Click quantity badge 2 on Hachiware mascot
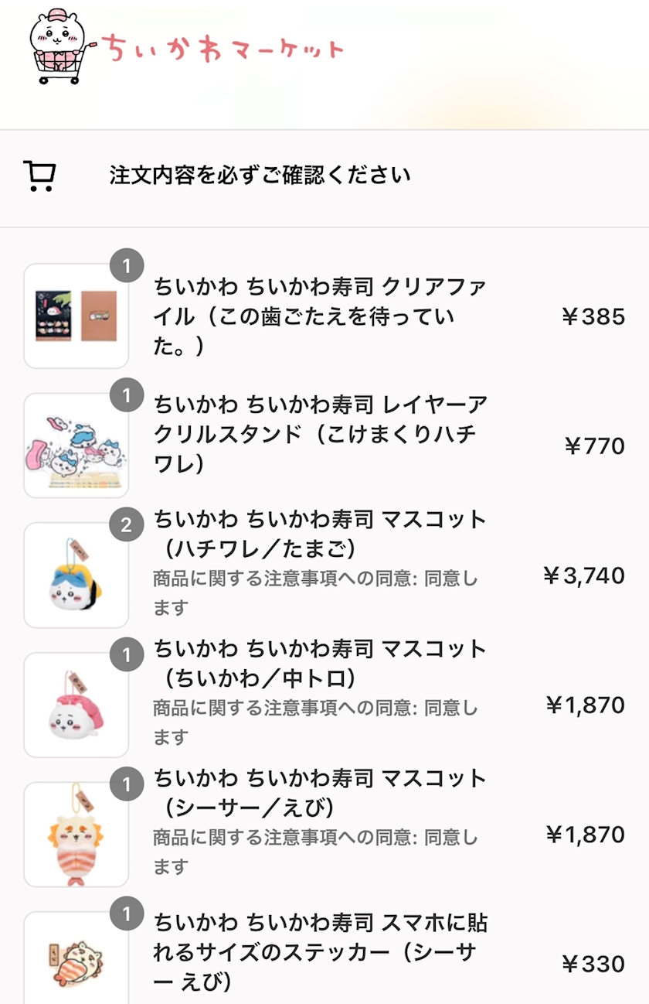The image size is (649, 1004). tap(127, 527)
